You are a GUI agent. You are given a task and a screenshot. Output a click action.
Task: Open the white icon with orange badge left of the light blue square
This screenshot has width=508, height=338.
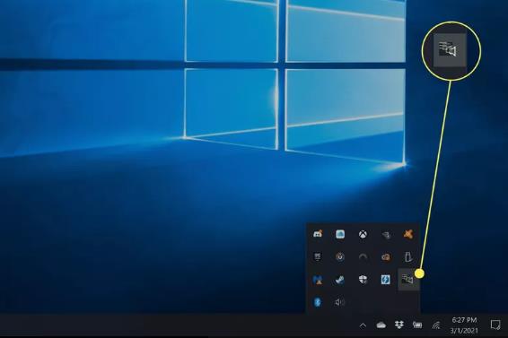[x=318, y=234]
